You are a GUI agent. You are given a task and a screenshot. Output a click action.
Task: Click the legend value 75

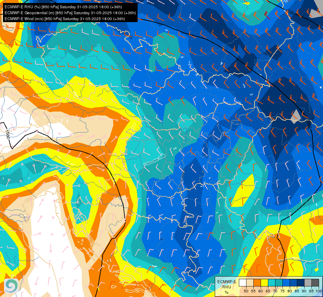(282, 291)
